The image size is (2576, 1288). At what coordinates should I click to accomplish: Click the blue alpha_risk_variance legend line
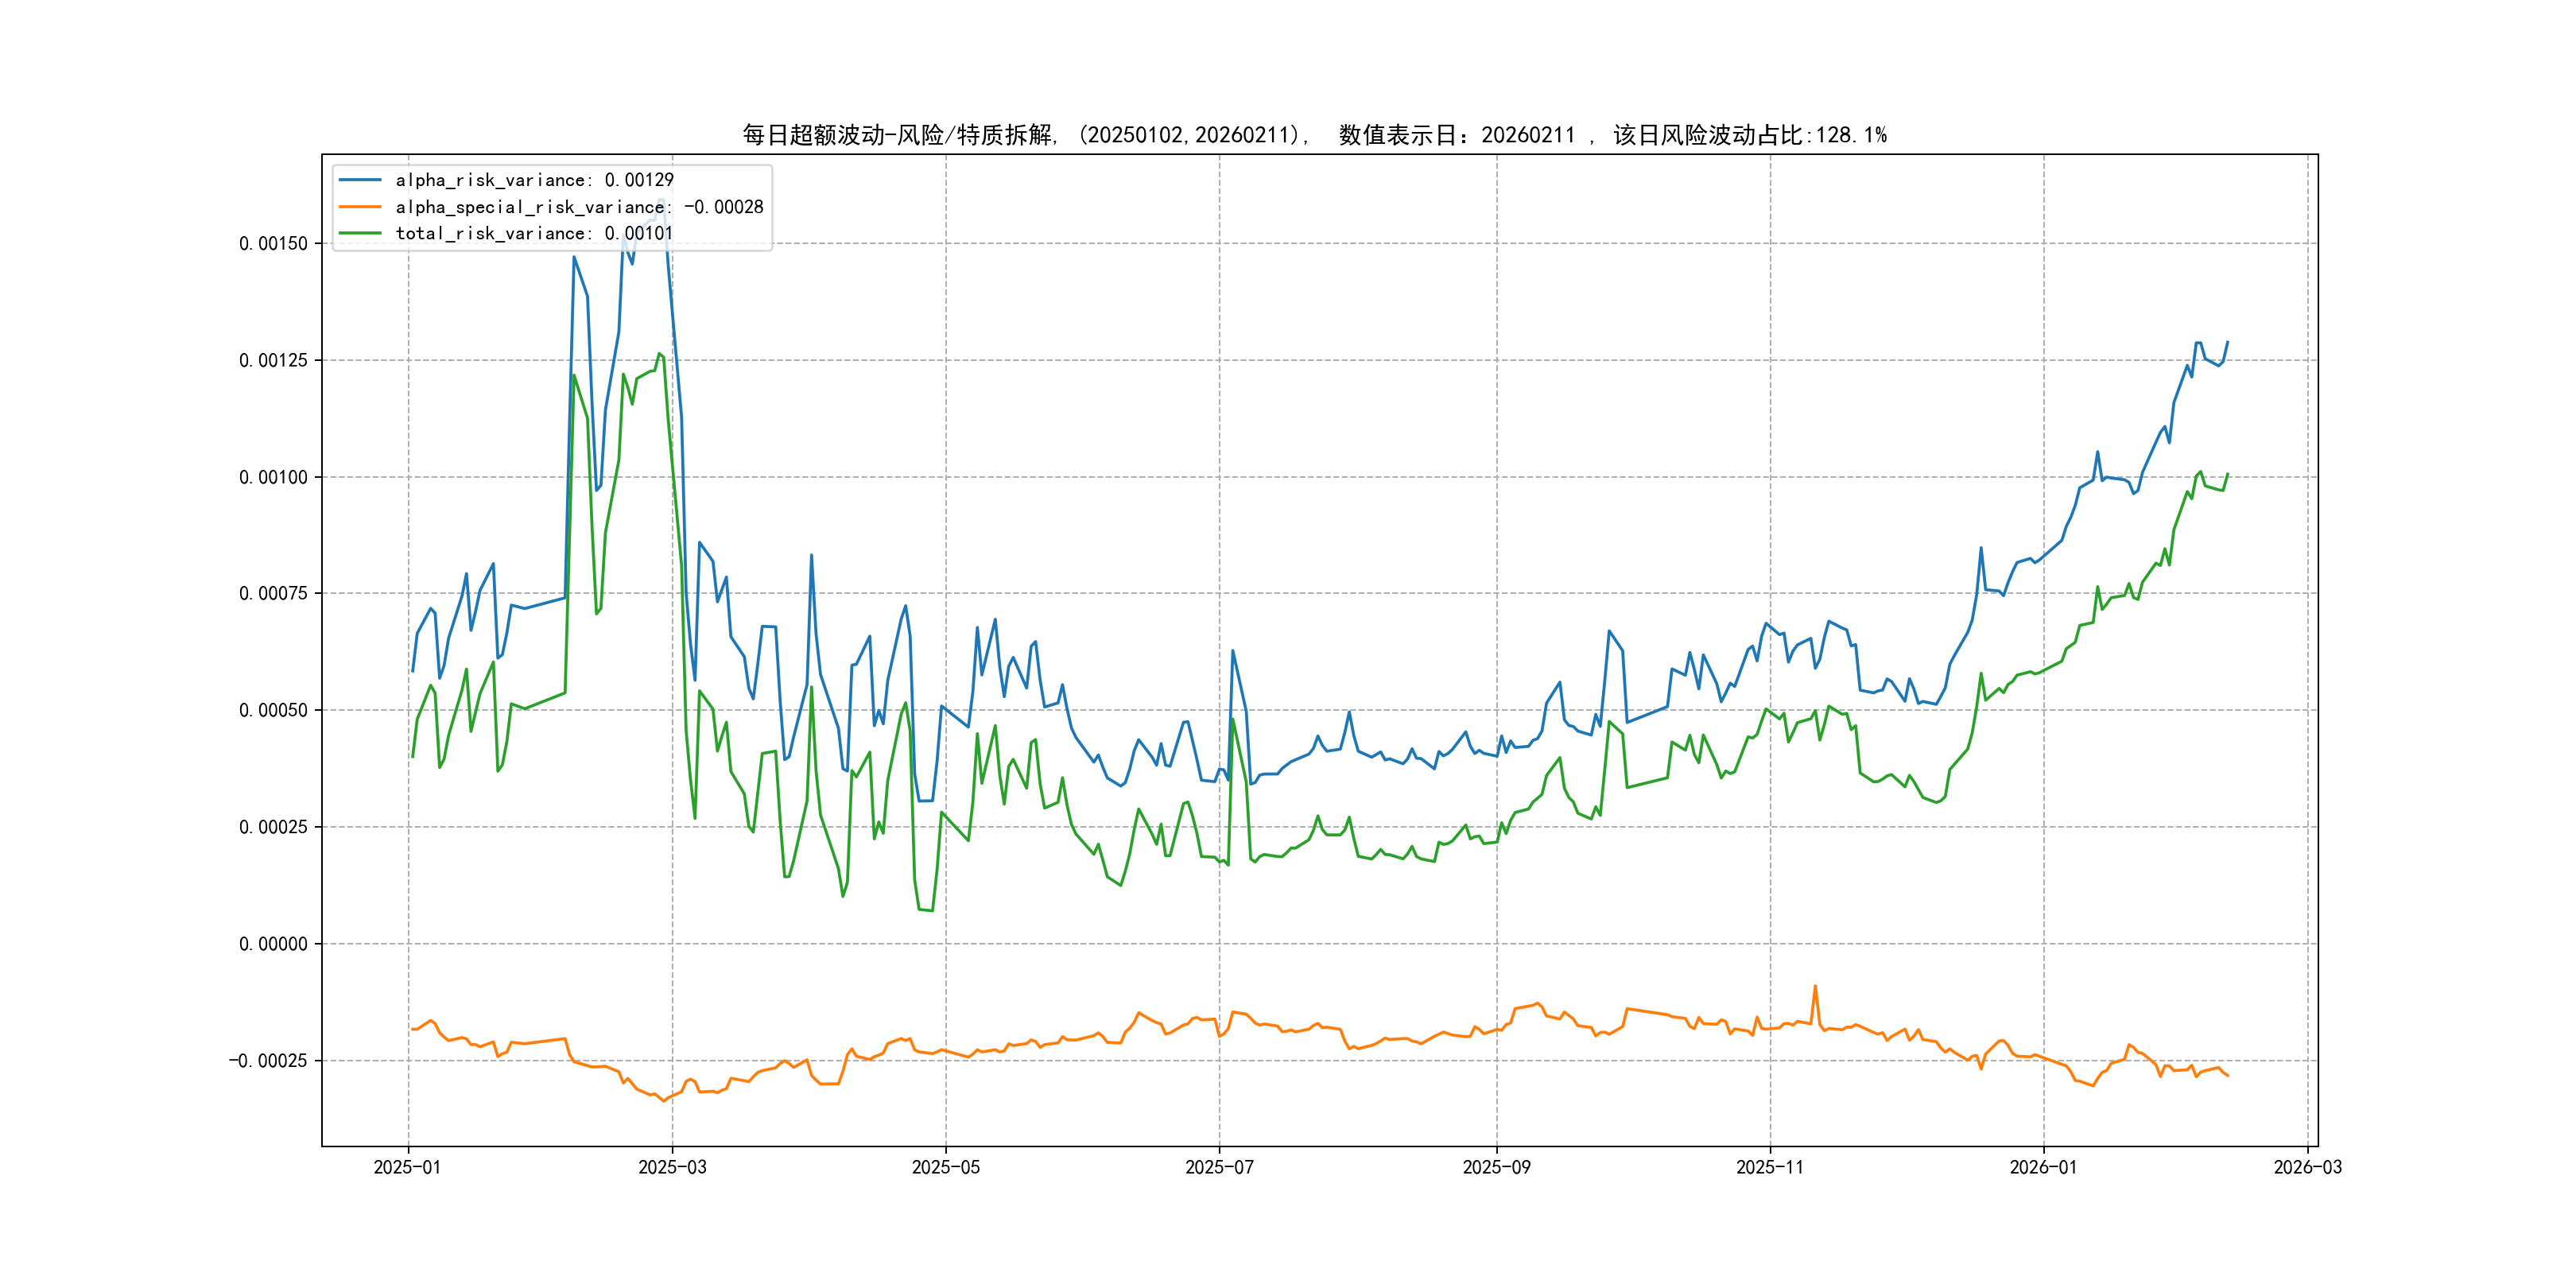pos(360,180)
